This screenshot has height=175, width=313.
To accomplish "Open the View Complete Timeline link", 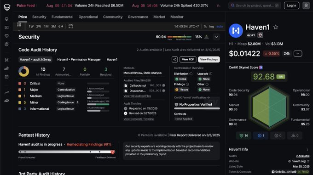I will (x=139, y=119).
